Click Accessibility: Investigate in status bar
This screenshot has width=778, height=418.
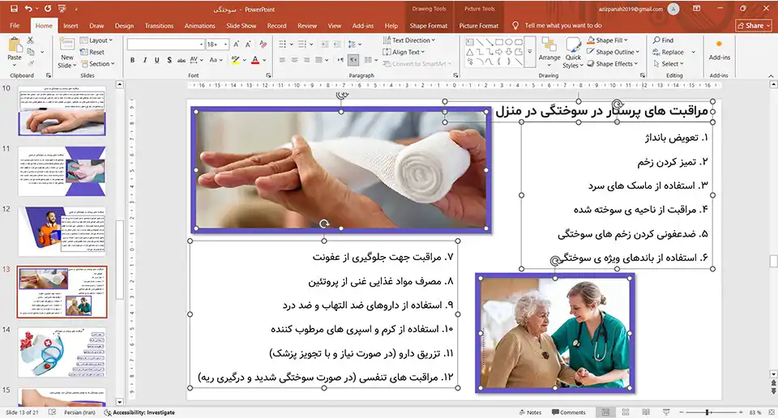[x=139, y=412]
